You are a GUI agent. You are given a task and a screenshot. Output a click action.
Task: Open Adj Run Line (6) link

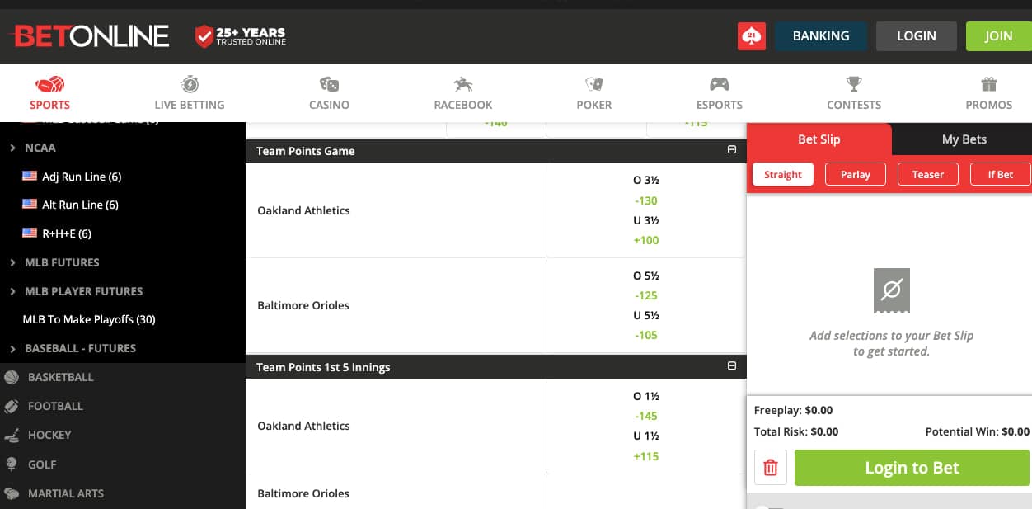82,177
